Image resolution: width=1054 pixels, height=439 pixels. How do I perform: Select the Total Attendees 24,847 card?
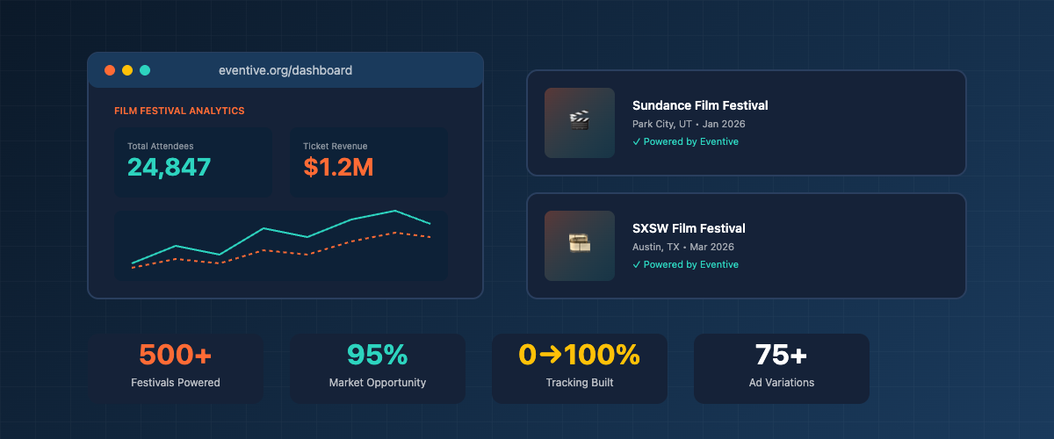point(193,162)
